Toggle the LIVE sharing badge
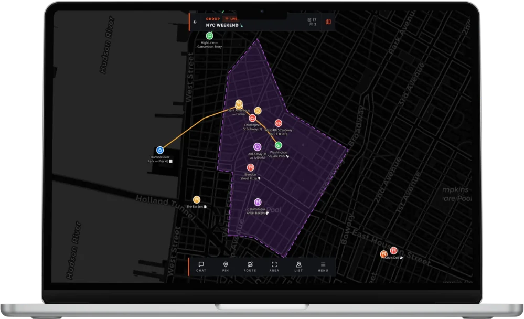Viewport: 524px width, 319px height. tap(231, 19)
